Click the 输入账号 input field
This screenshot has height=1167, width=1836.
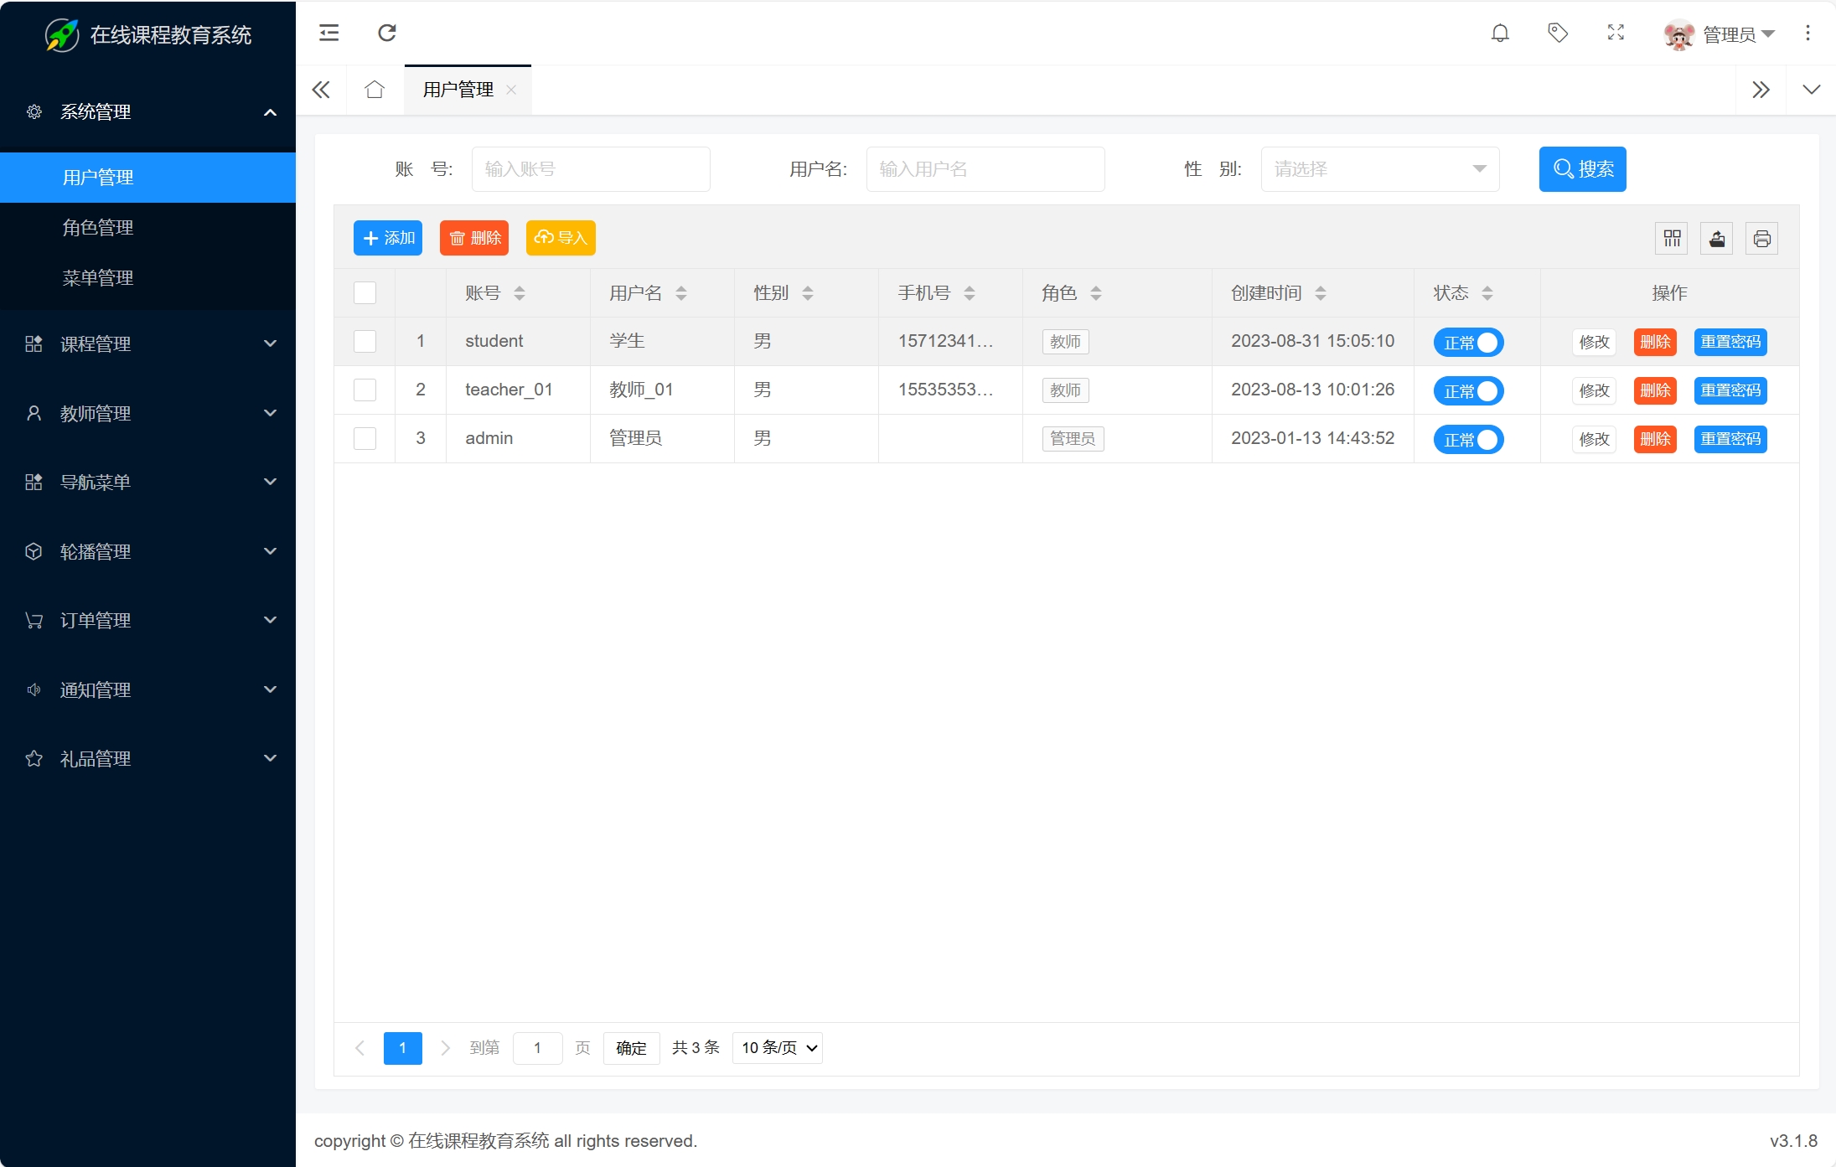coord(591,169)
